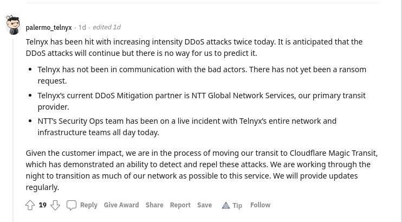Click the speech bubble reply icon
The width and height of the screenshot is (402, 222).
coord(72,205)
